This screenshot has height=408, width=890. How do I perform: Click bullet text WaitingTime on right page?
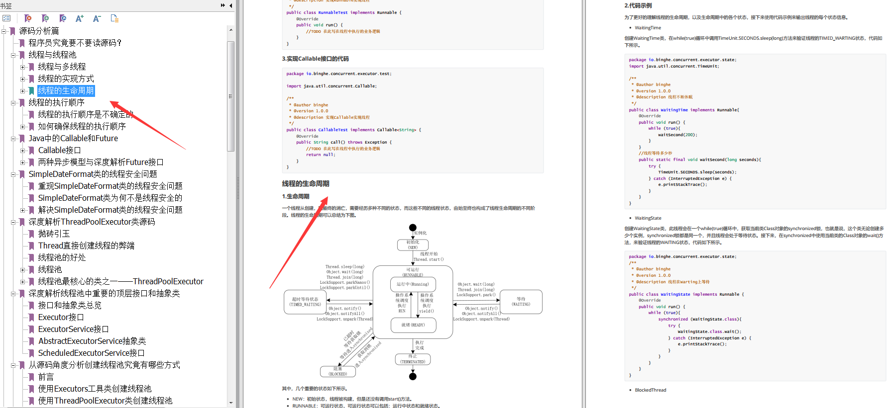[648, 28]
